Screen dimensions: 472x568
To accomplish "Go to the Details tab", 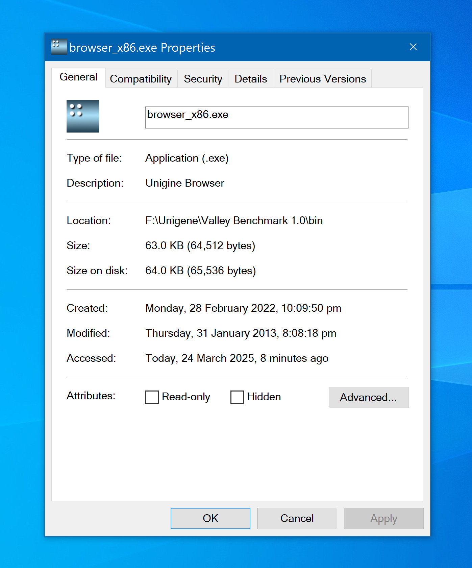I will tap(251, 79).
